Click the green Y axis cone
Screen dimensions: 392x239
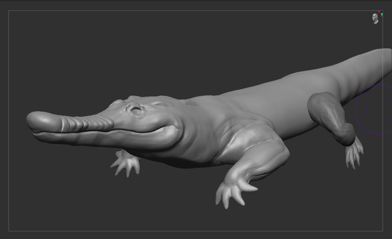click(x=382, y=15)
